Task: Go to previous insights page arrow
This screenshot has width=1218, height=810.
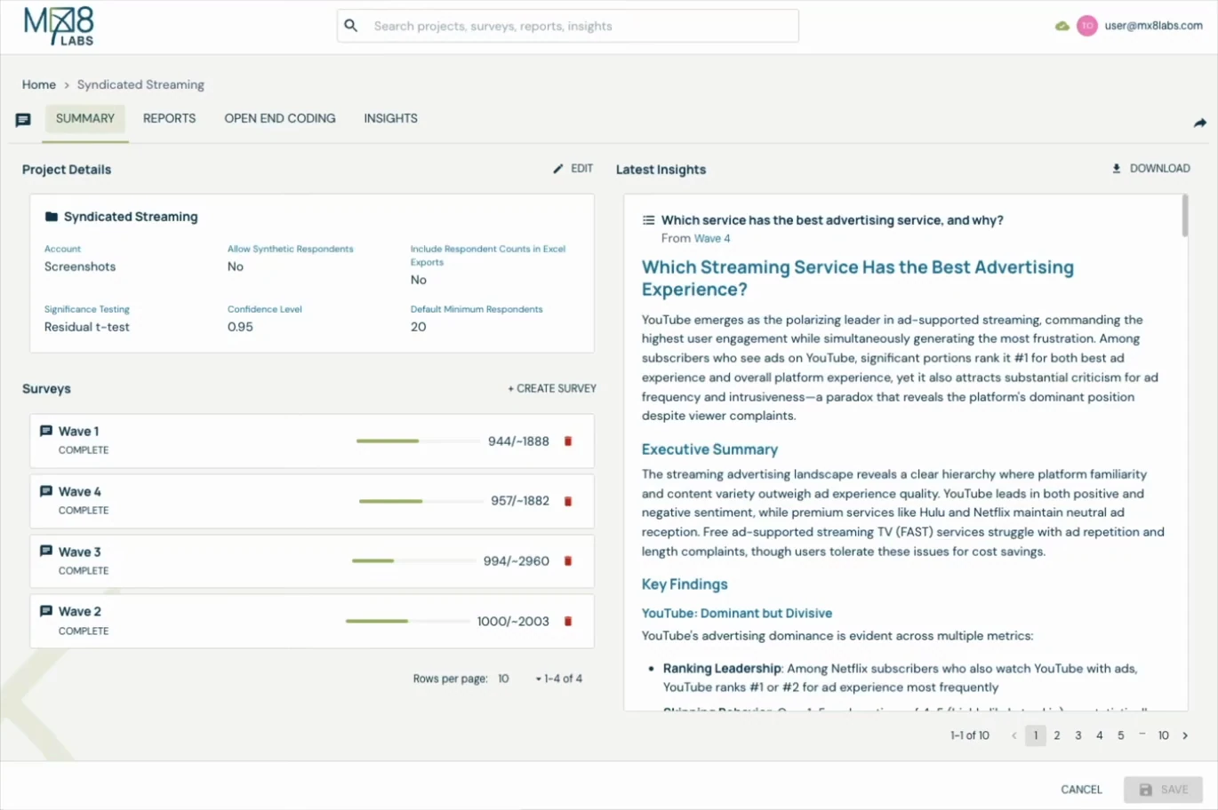Action: pyautogui.click(x=1014, y=735)
